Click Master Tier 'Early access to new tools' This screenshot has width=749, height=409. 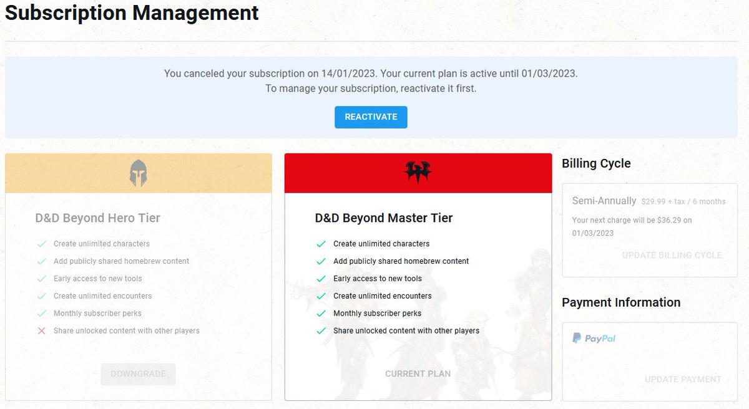point(378,279)
